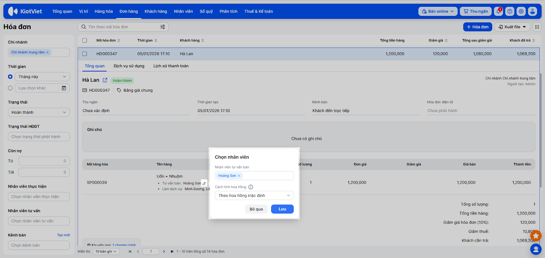
Task: Click commission calculation info icon
Action: coord(251,187)
